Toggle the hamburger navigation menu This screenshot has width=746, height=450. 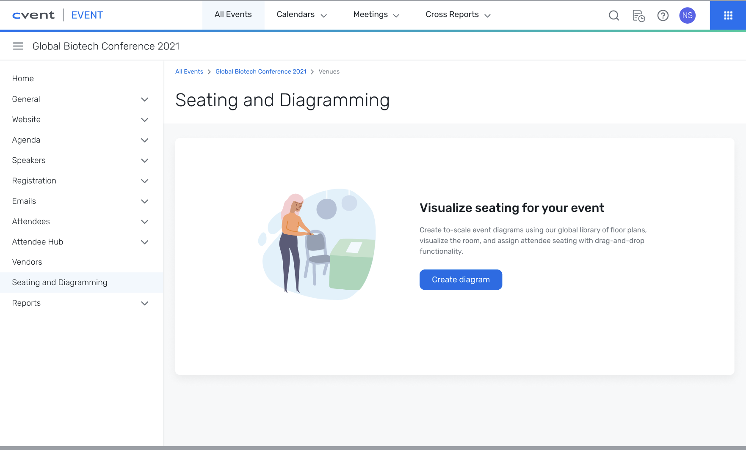pos(18,46)
